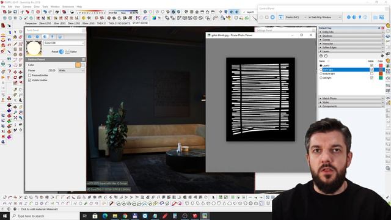The width and height of the screenshot is (391, 220).
Task: Open the second tab icon in Tools Panel
Action: (x=37, y=37)
